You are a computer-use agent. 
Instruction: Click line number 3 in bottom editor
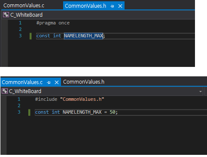[19, 112]
